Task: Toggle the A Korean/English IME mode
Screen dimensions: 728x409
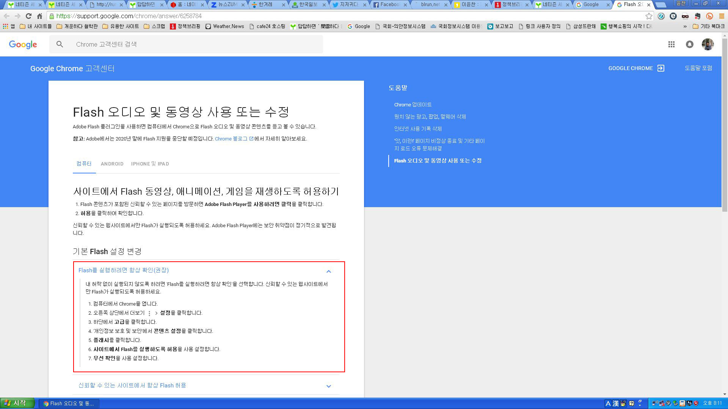Action: point(608,403)
